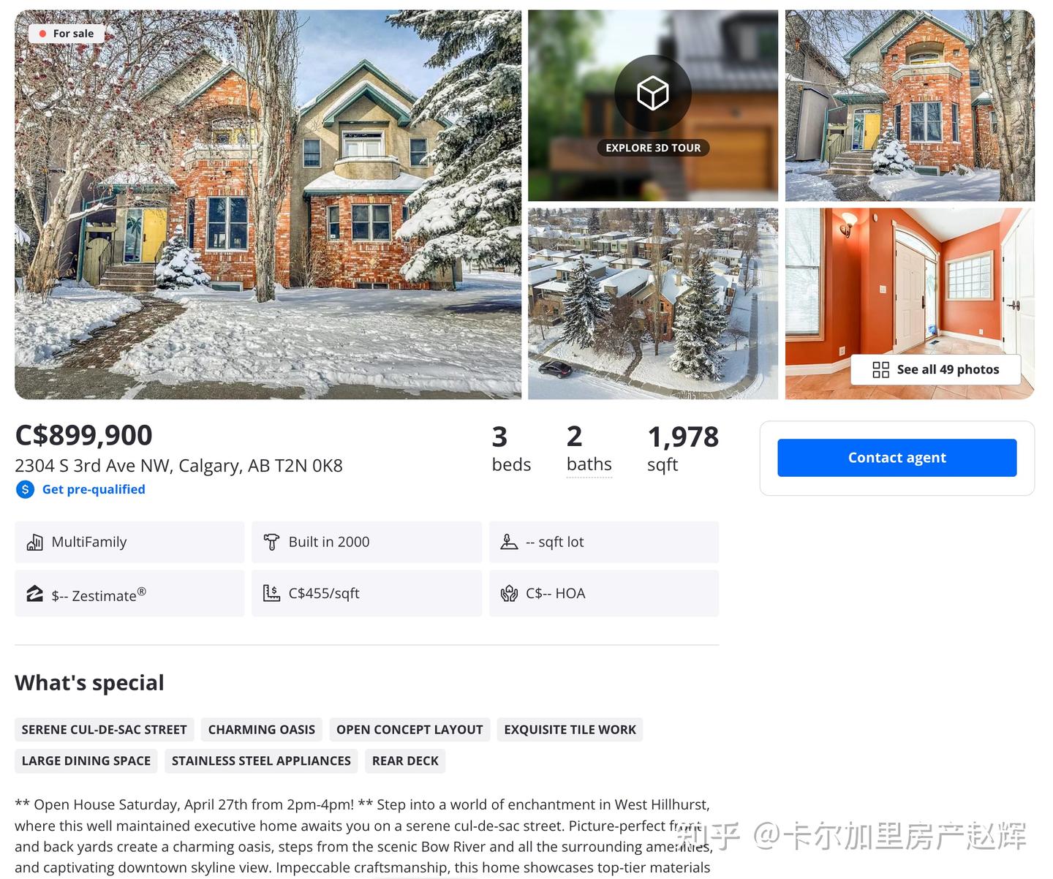Click the lot size icon beside sqft lot
Screen dimensions: 1053x879
pyautogui.click(x=509, y=542)
